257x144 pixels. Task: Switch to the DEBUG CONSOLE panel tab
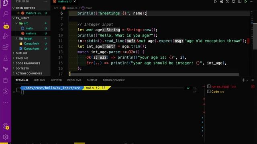114,80
